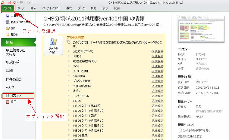This screenshot has height=140, width=229.
Task: Click the 分類の追加 field
Action: click(202, 68)
